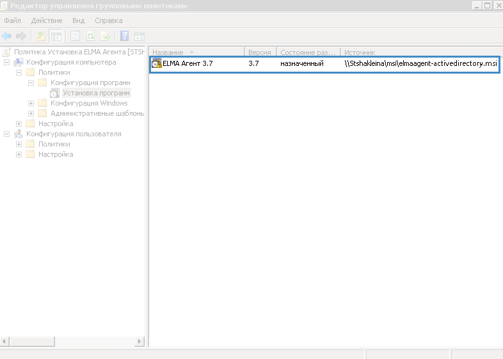Collapse the Конфигурация пользователя node
503x359 pixels.
coord(7,134)
